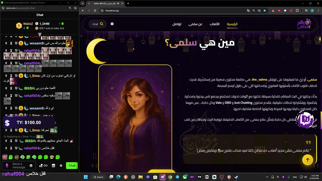This screenshot has height=181, width=322.
Task: Open the Windows Start menu
Action: (85, 177)
